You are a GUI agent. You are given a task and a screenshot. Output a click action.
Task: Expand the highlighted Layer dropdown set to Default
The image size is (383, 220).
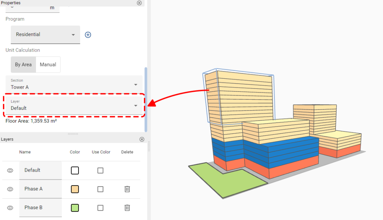[74, 105]
